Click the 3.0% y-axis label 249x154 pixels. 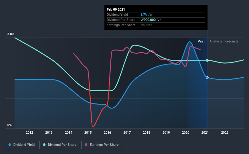click(x=11, y=34)
